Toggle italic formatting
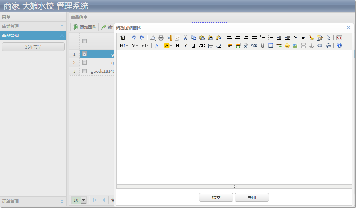Viewport: 356px width, 208px height. tap(185, 45)
